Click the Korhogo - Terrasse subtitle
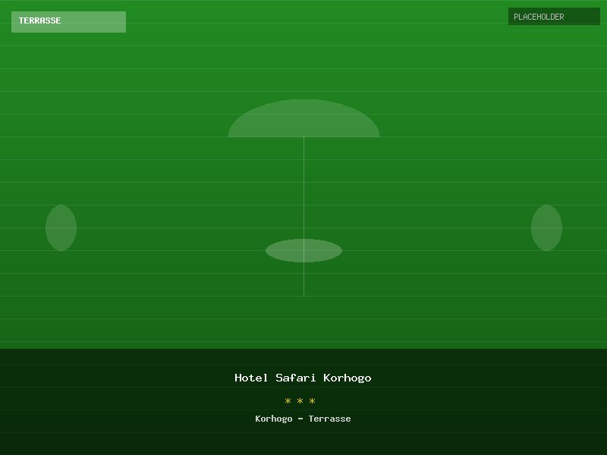 [x=303, y=419]
